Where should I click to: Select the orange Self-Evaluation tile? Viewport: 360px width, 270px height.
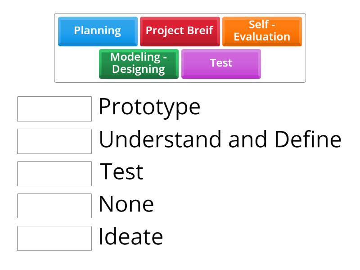262,31
